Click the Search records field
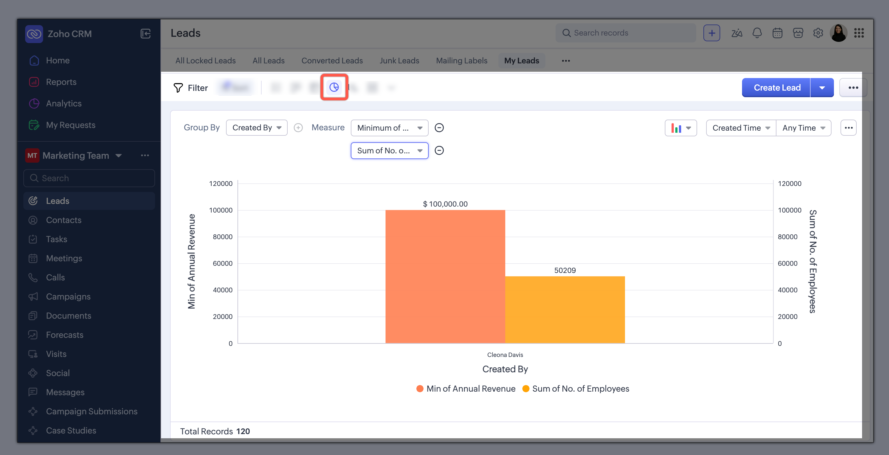The width and height of the screenshot is (889, 455). coord(625,33)
